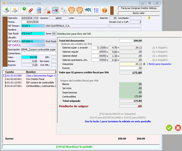Open the bulleted list icon in toolbar
Screen dimensions: 182x151
(96, 10)
